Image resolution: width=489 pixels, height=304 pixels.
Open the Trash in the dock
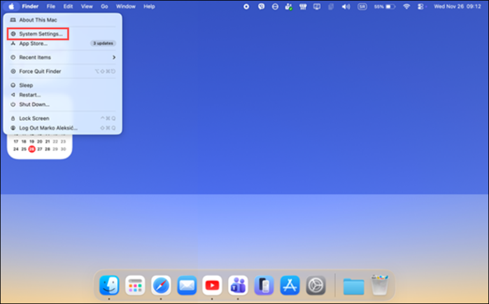380,286
